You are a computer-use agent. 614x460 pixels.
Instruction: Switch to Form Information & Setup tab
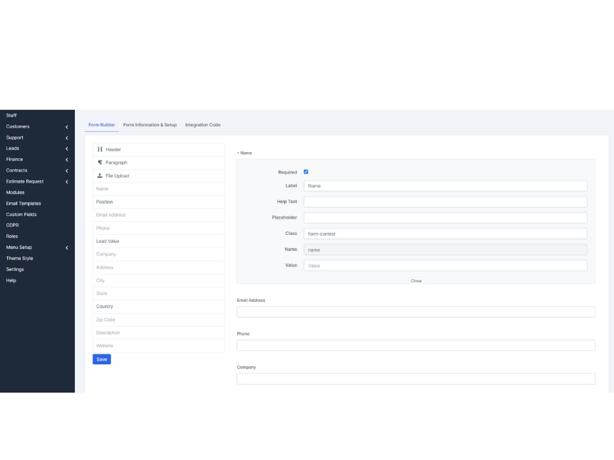click(150, 125)
